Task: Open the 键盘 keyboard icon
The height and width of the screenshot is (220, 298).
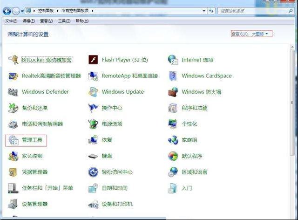Action: click(x=93, y=157)
